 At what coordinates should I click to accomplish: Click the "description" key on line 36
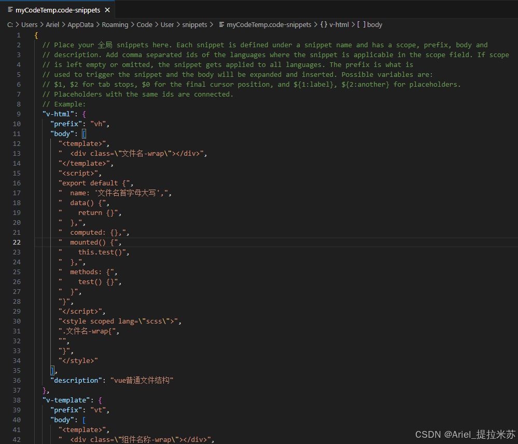76,381
